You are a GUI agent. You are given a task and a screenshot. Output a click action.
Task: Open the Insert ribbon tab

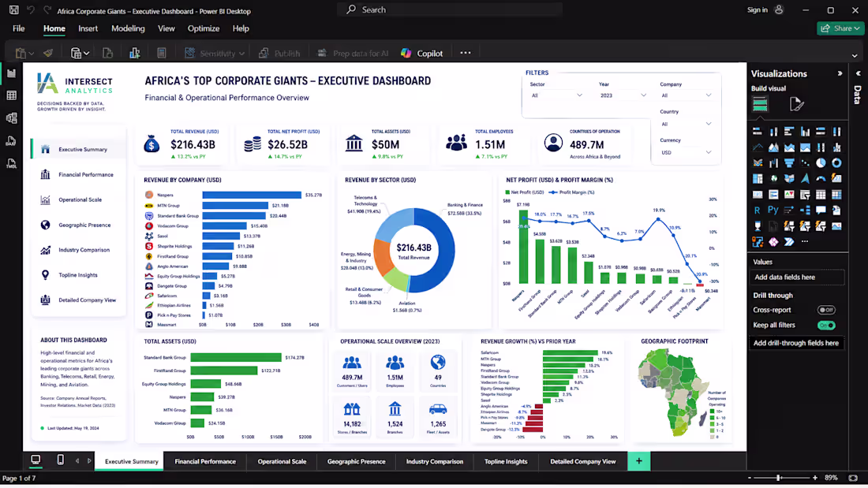coord(88,28)
